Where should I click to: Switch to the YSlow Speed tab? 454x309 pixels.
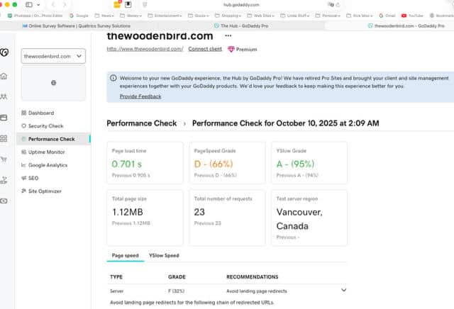(164, 255)
